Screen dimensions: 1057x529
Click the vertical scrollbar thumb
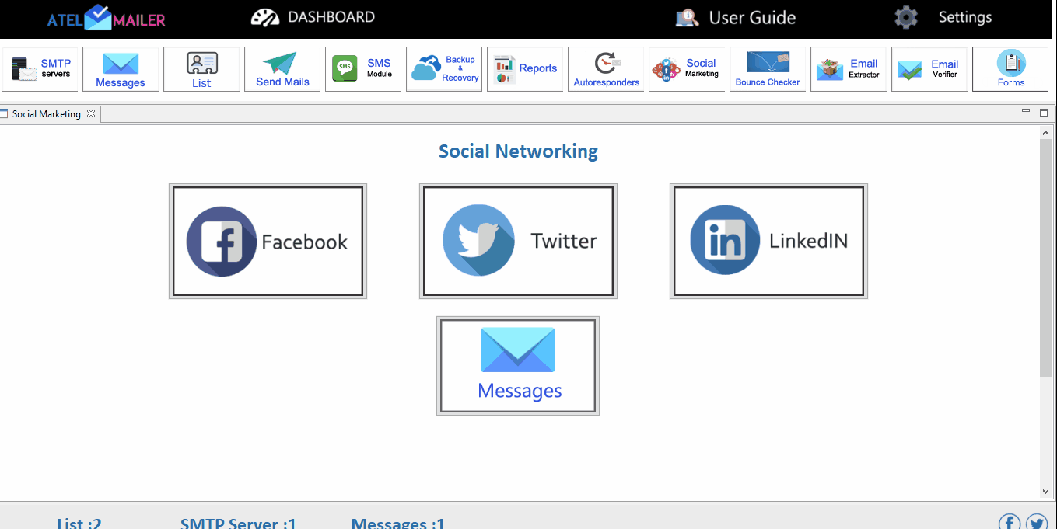coord(1045,259)
